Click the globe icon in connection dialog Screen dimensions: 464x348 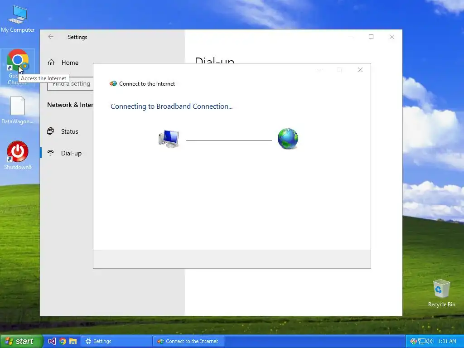(x=288, y=139)
